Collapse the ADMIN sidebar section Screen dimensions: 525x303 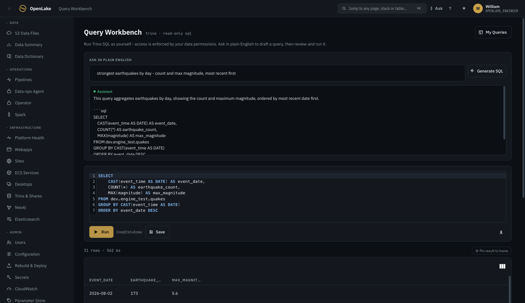click(14, 232)
